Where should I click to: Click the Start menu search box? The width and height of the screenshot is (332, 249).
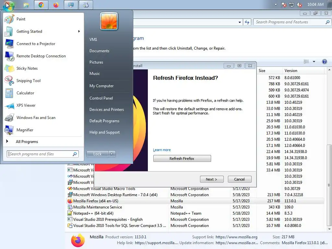[x=42, y=154]
